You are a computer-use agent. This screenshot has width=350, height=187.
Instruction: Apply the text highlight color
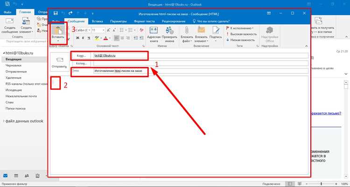tap(97, 38)
